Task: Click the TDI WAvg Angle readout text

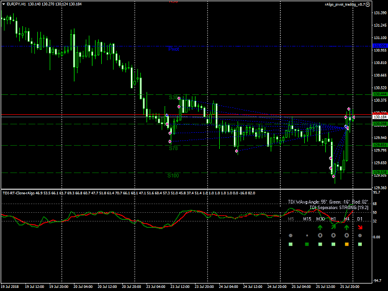Action: pos(328,202)
